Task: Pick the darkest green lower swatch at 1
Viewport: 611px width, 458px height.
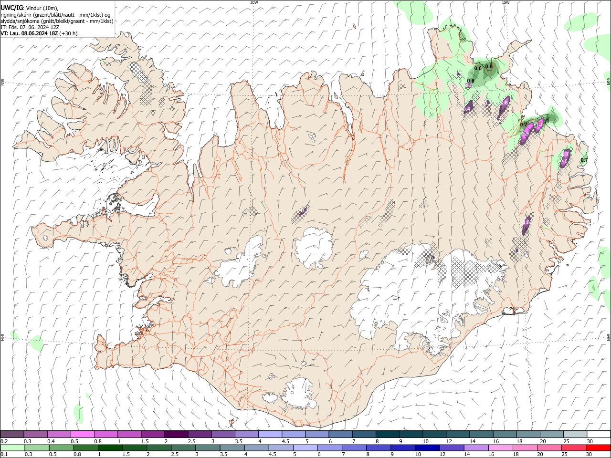Action: coord(110,448)
